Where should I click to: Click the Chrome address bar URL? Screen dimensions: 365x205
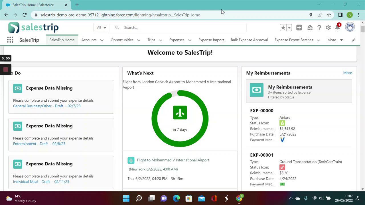click(x=120, y=15)
